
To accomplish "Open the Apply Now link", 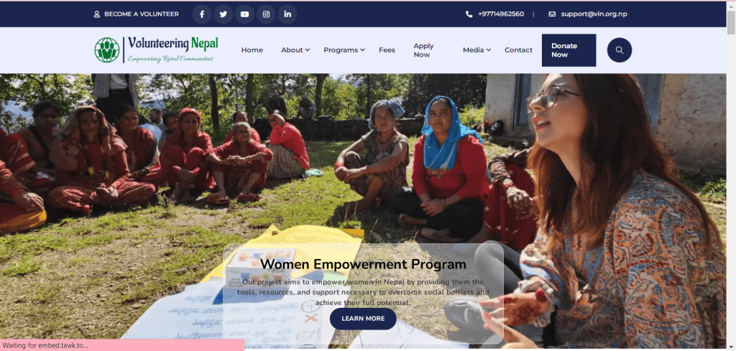I will pyautogui.click(x=423, y=50).
